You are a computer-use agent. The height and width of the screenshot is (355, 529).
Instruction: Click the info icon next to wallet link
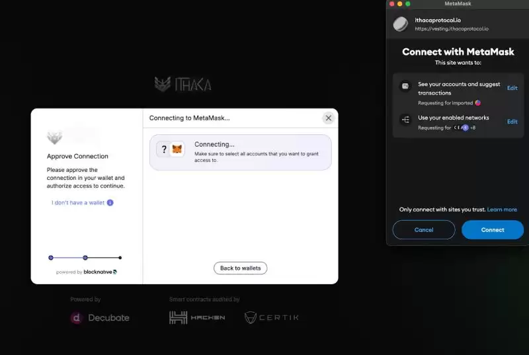pyautogui.click(x=110, y=203)
